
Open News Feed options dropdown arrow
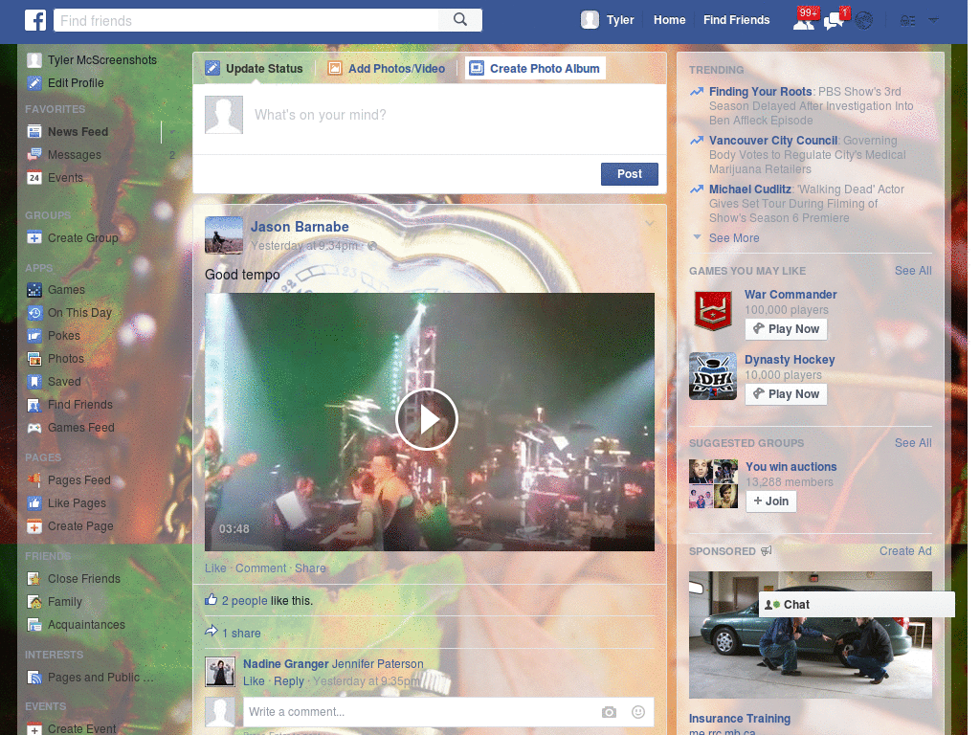pos(172,132)
